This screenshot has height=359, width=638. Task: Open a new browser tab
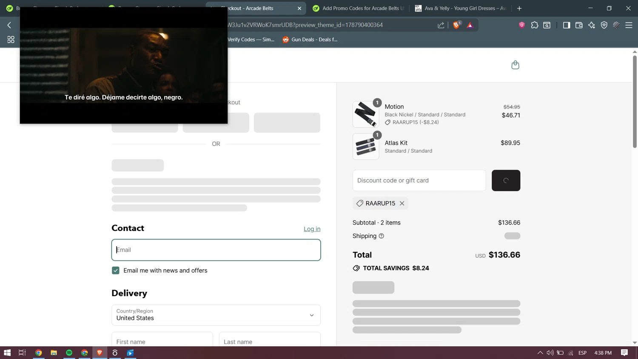pyautogui.click(x=519, y=8)
